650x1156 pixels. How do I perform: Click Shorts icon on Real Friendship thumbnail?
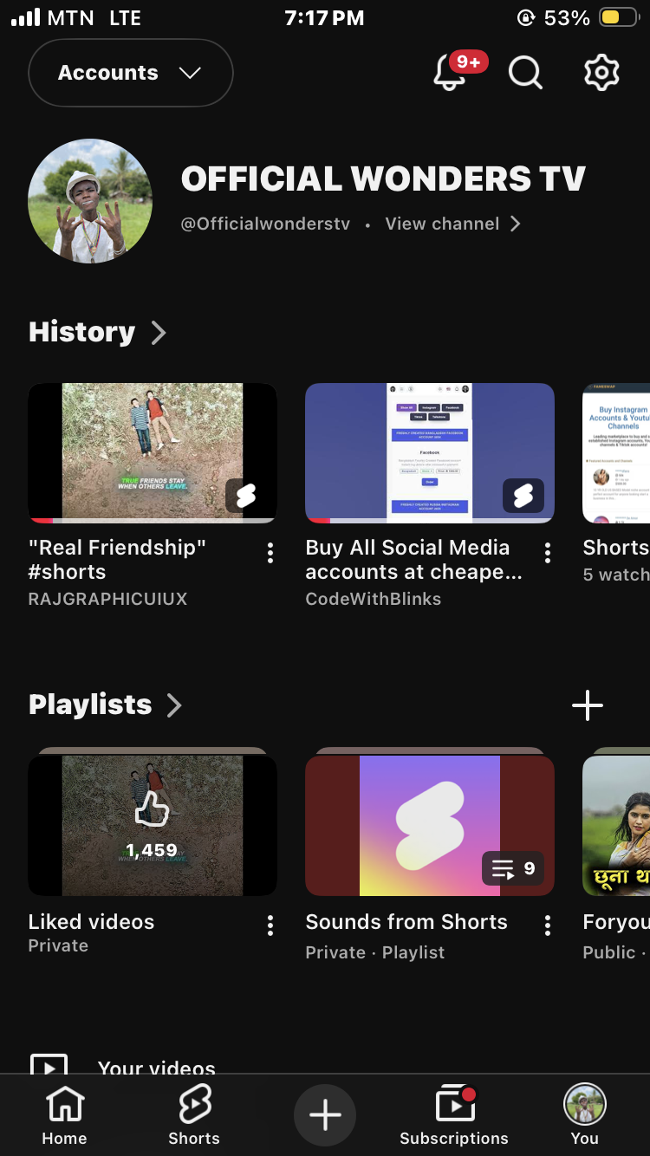(246, 496)
